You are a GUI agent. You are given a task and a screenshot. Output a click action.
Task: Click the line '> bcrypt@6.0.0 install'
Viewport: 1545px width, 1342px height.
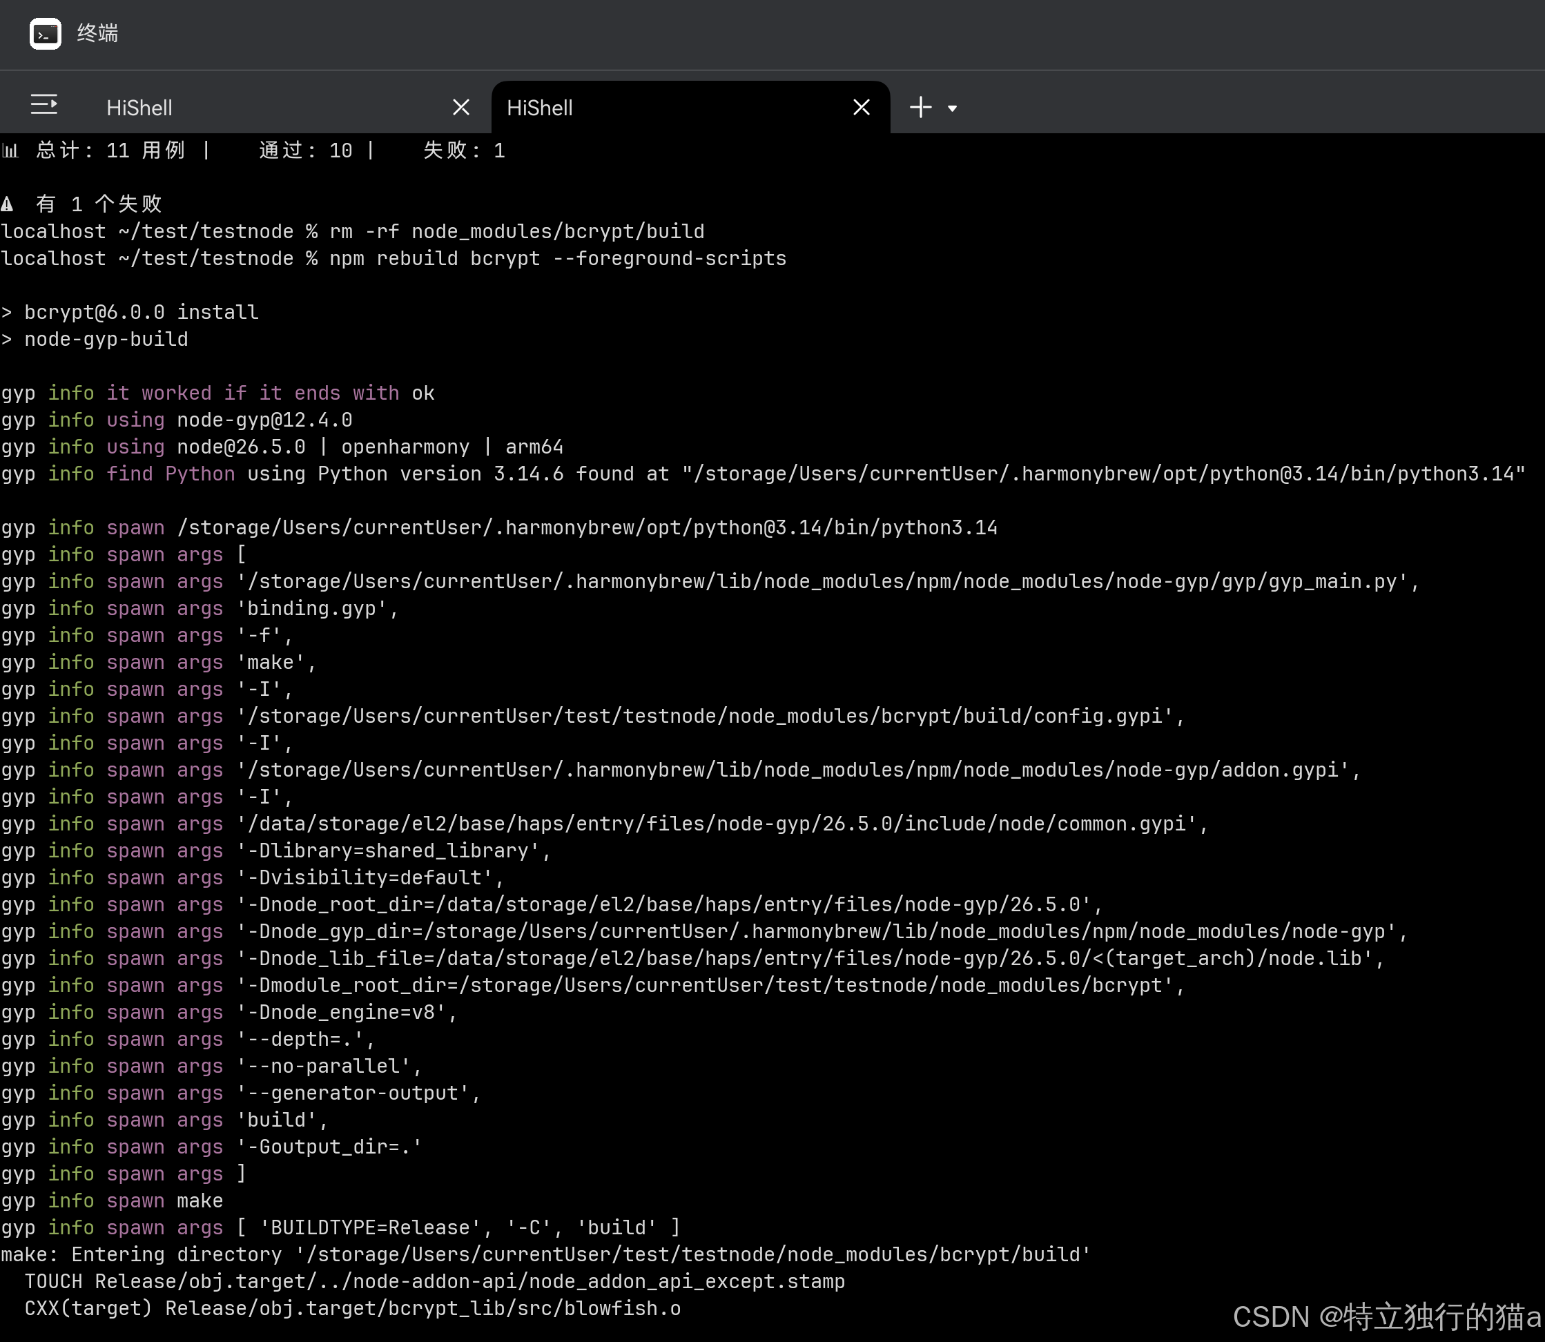pyautogui.click(x=130, y=312)
